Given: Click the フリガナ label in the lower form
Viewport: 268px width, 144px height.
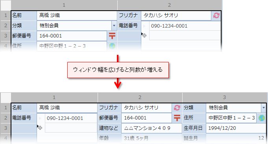Looking at the screenshot, I should [x=109, y=108].
